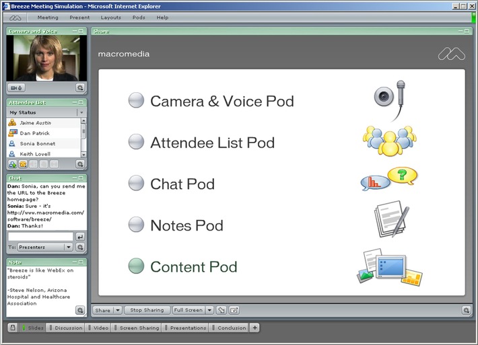Select Sonia Bonnet in attendee list
The image size is (478, 345).
pyautogui.click(x=44, y=143)
